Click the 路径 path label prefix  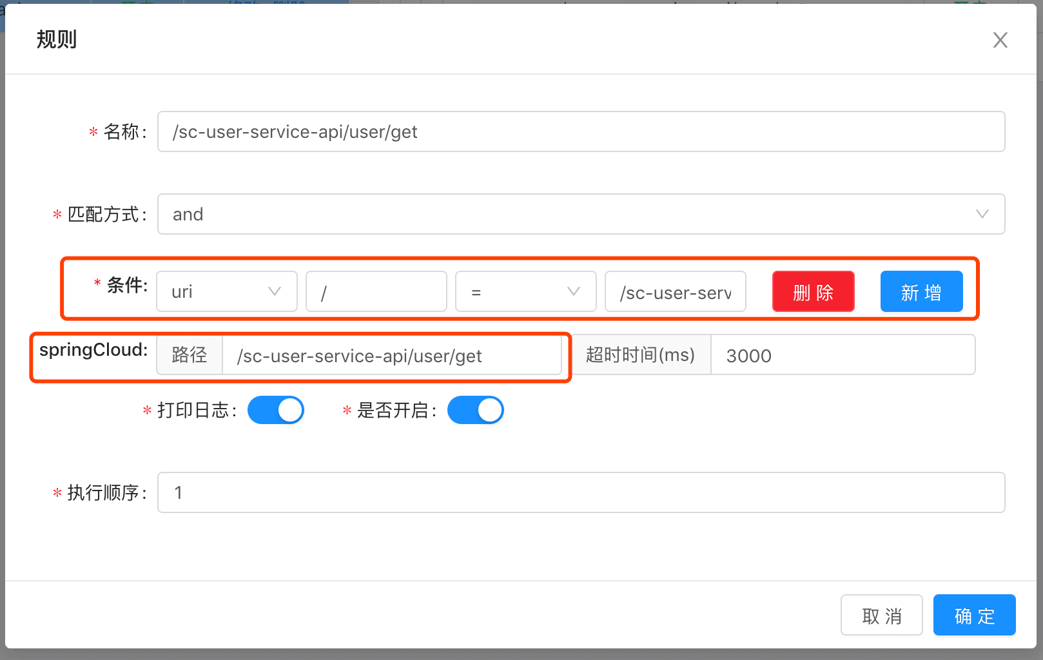189,355
